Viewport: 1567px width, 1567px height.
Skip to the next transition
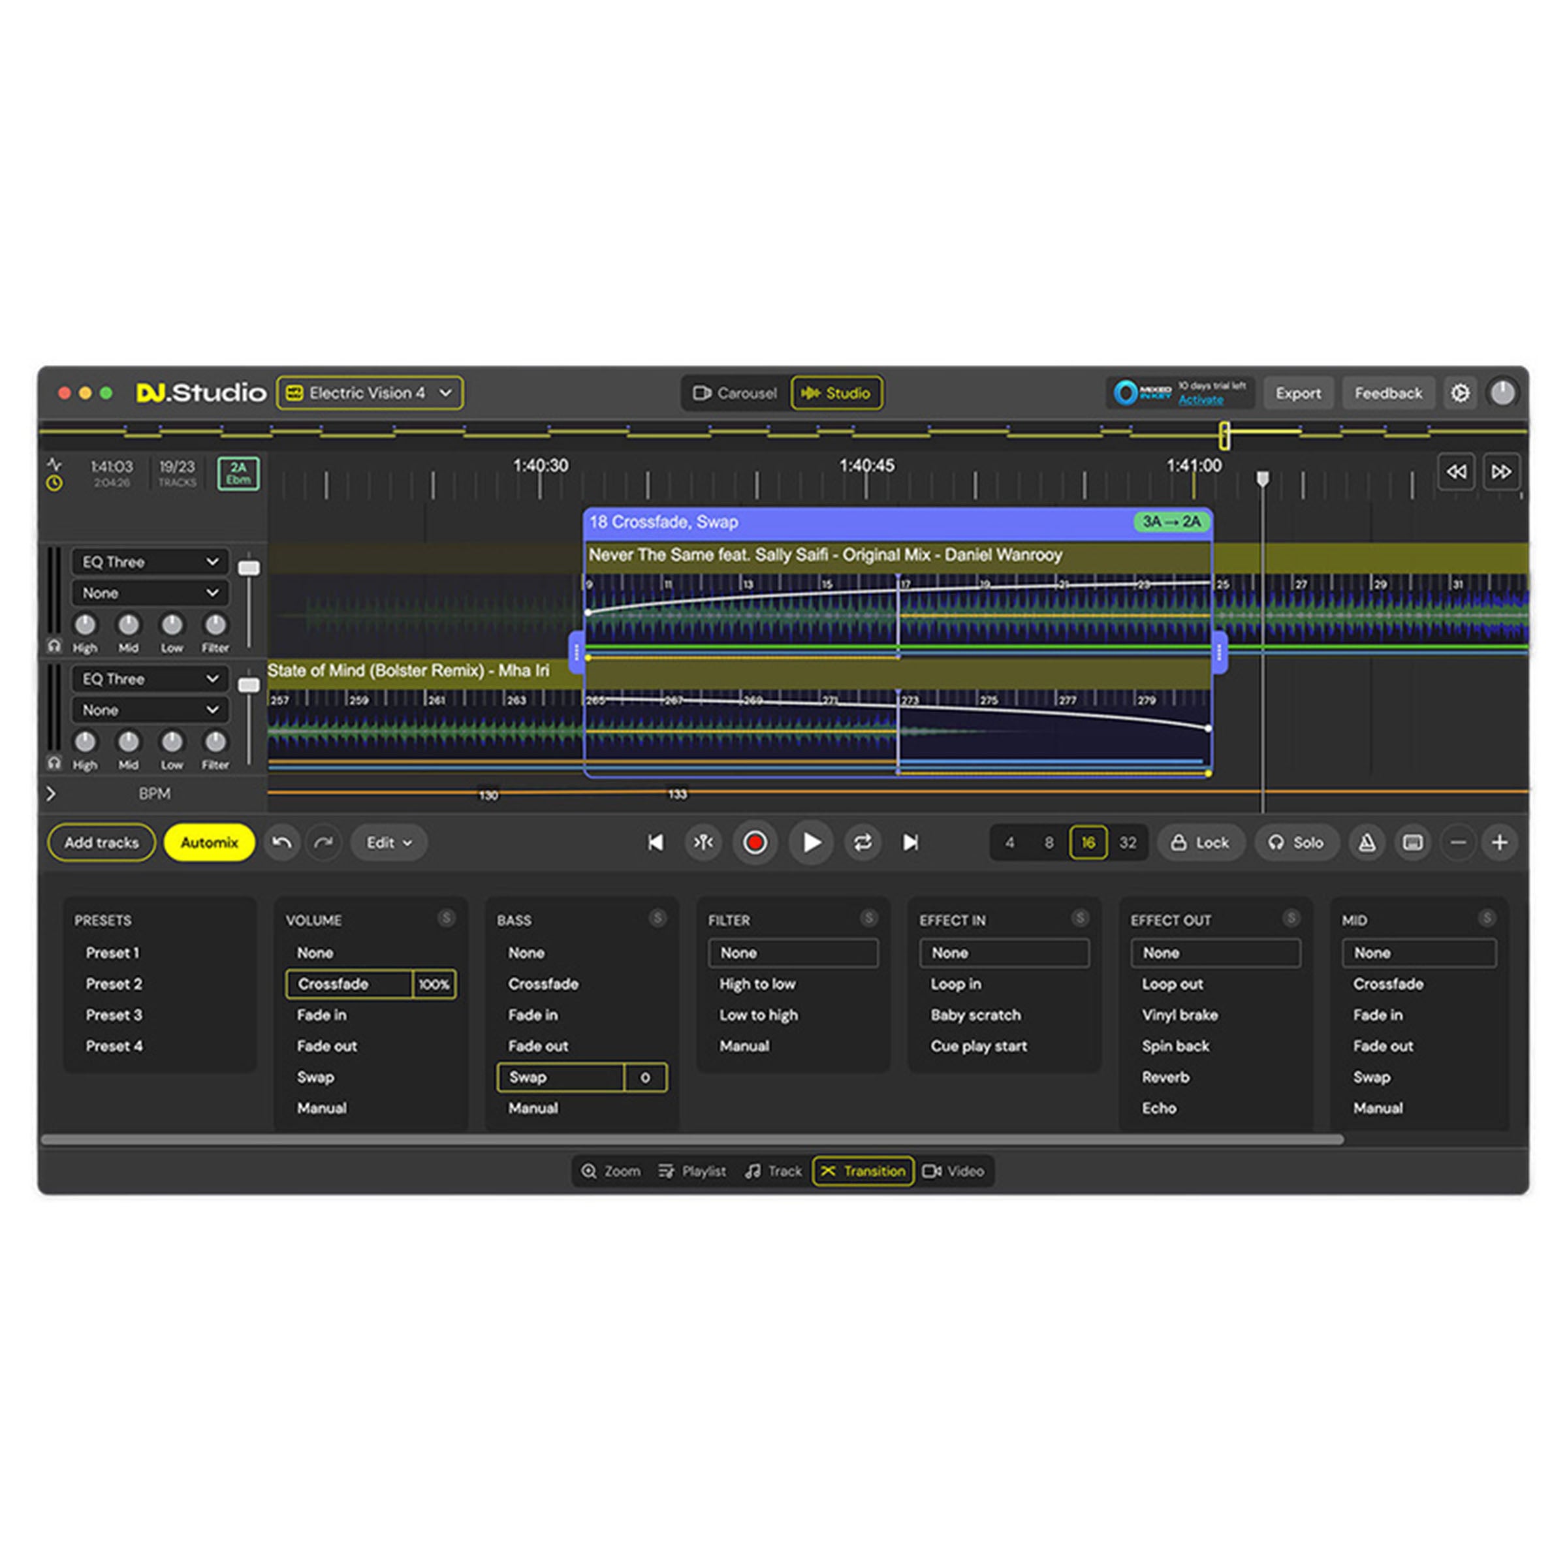click(910, 843)
